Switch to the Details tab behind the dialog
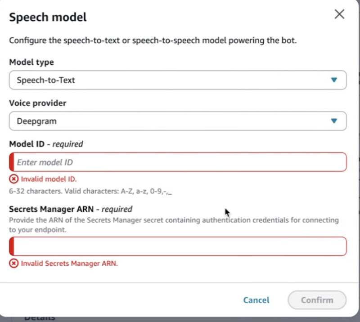 point(40,317)
